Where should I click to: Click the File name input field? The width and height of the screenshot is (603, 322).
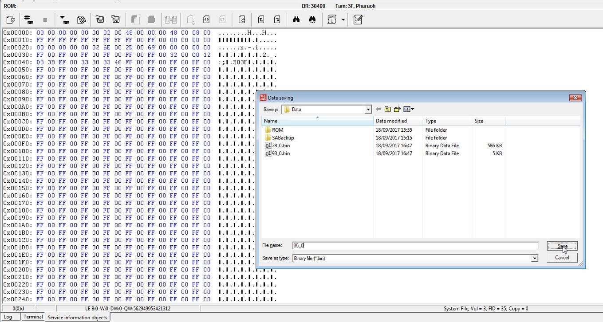(x=415, y=245)
